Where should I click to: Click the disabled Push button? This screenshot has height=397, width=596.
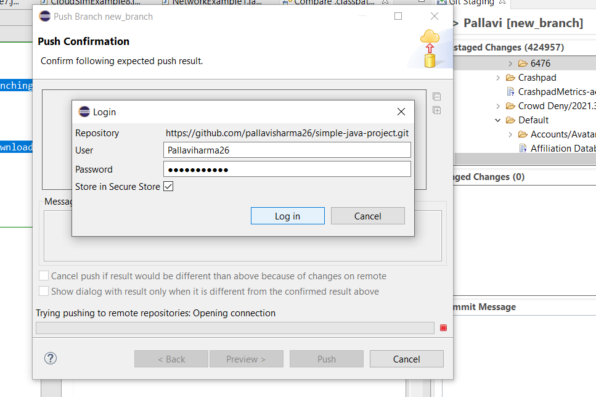327,359
